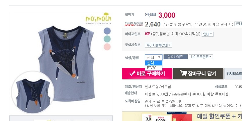Click the 바로 구매하기 buy now button

(147, 74)
